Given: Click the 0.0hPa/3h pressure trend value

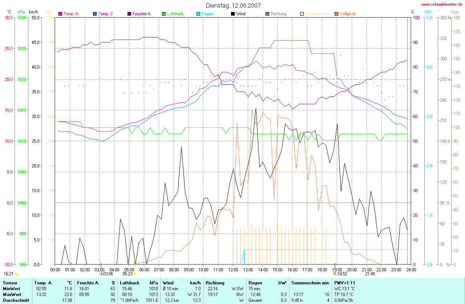Looking at the screenshot, I should pos(344,300).
